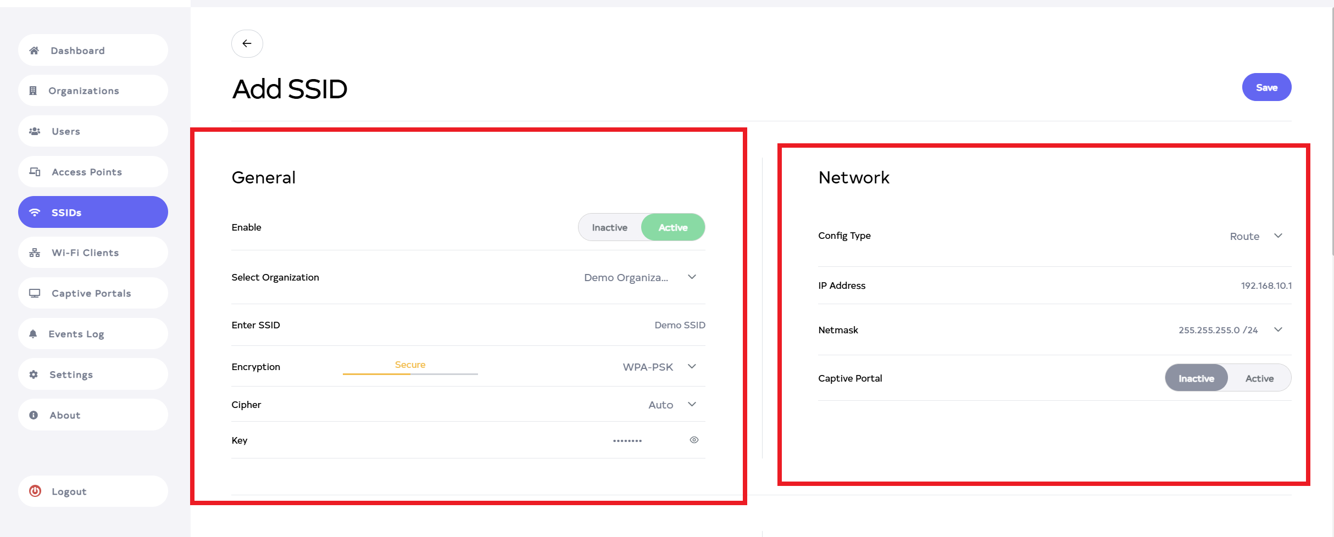Click the Users group icon
The image size is (1334, 537).
tap(35, 131)
